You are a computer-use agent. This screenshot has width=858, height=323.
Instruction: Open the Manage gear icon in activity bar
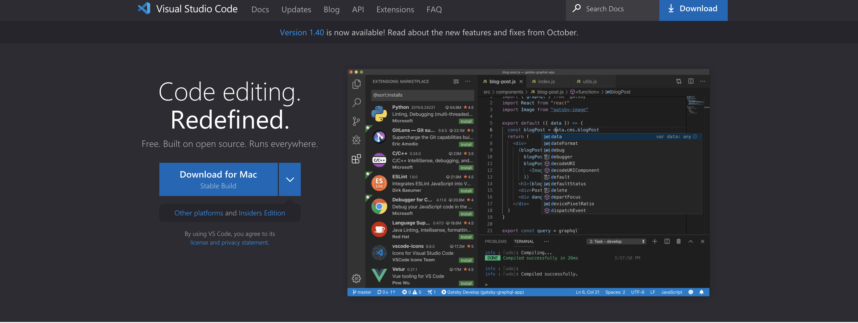coord(356,279)
